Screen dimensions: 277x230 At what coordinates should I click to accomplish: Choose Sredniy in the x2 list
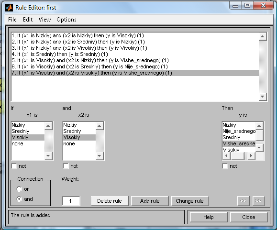[x=79, y=131]
